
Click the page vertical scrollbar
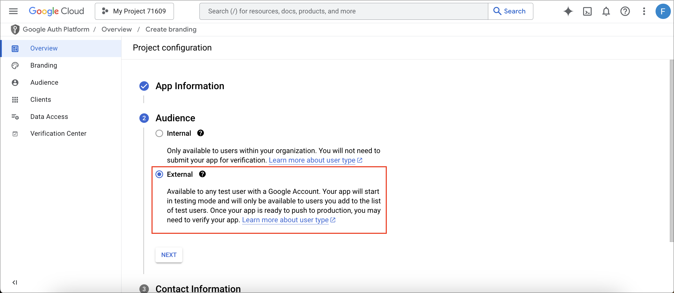coord(672,151)
